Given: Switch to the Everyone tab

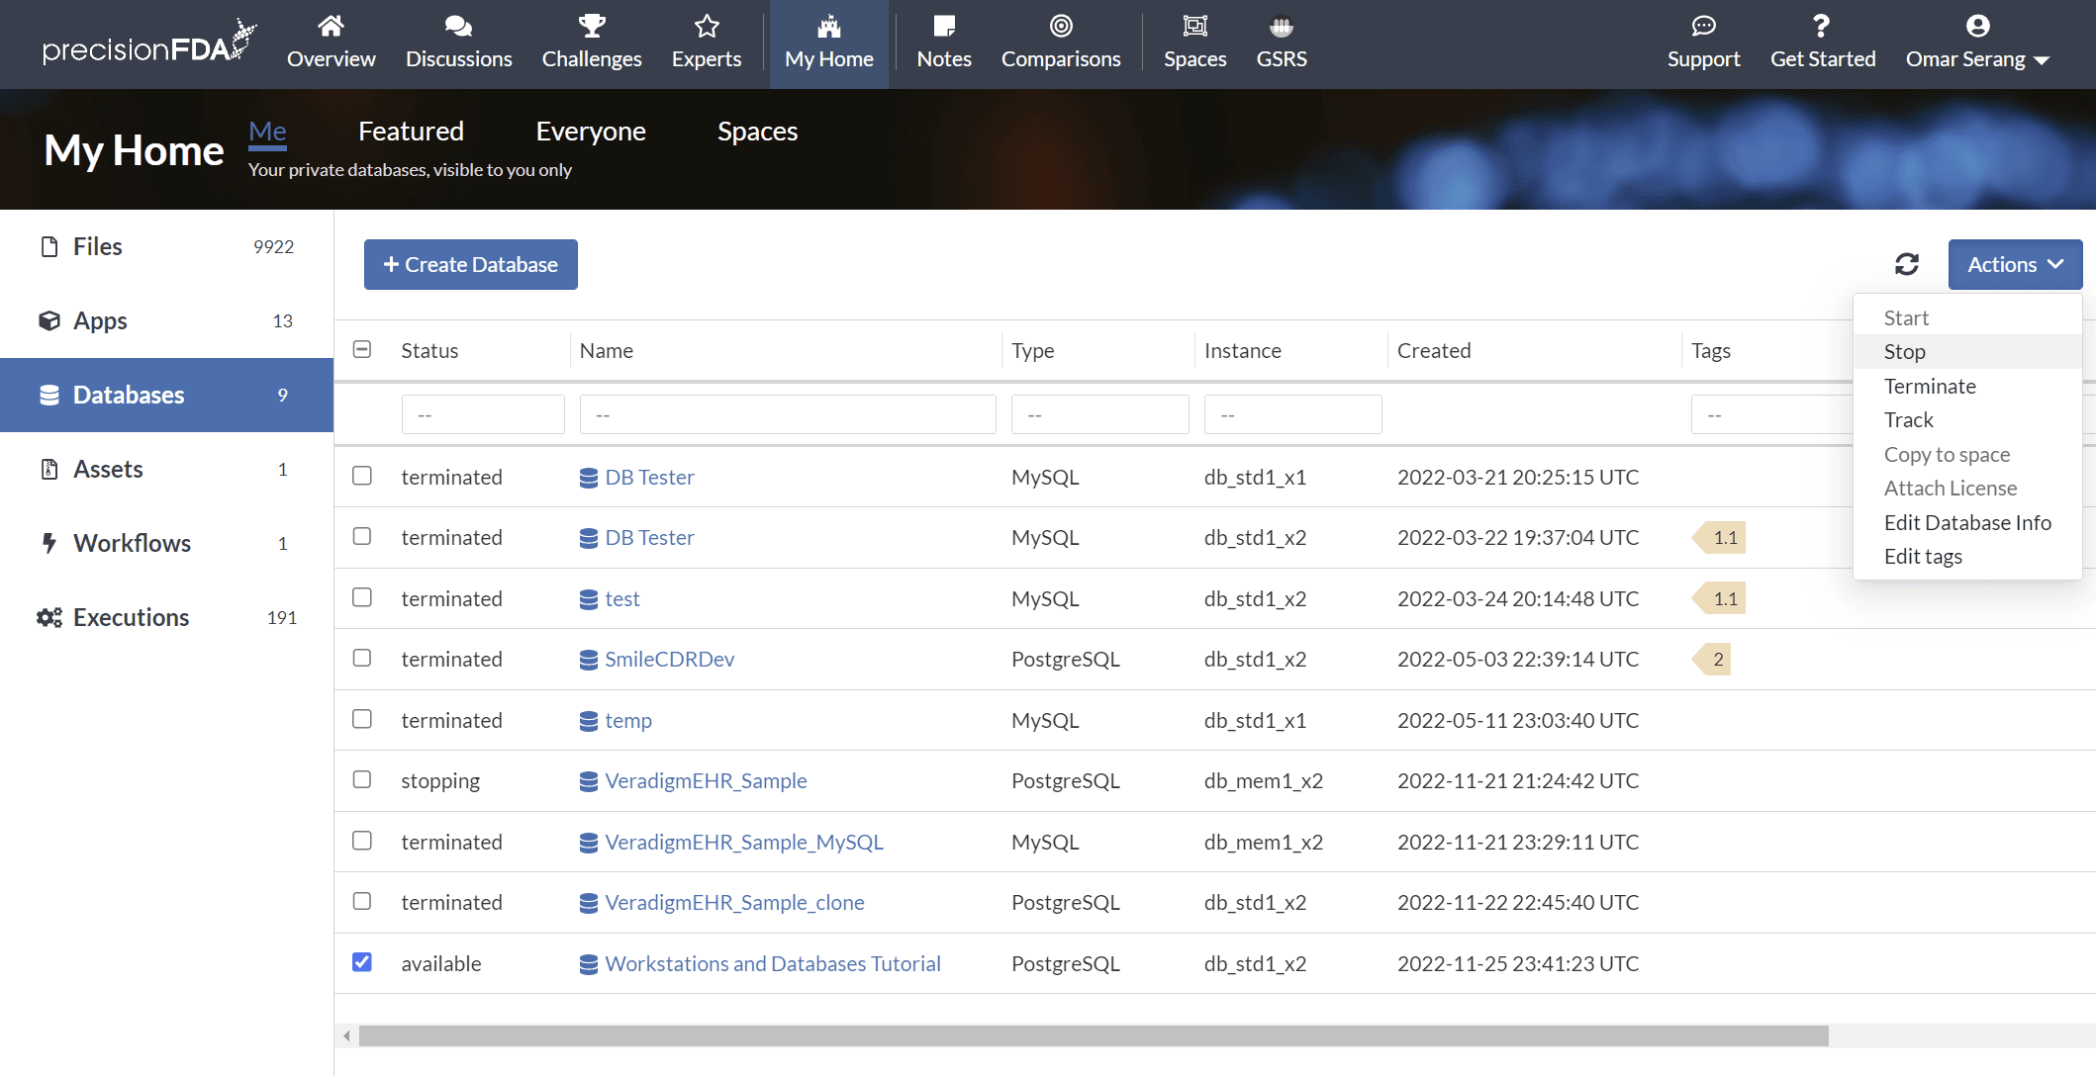Looking at the screenshot, I should click(x=590, y=132).
